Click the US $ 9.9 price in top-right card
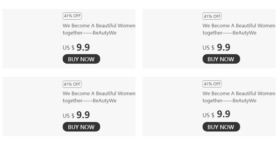The image size is (278, 144). click(216, 47)
